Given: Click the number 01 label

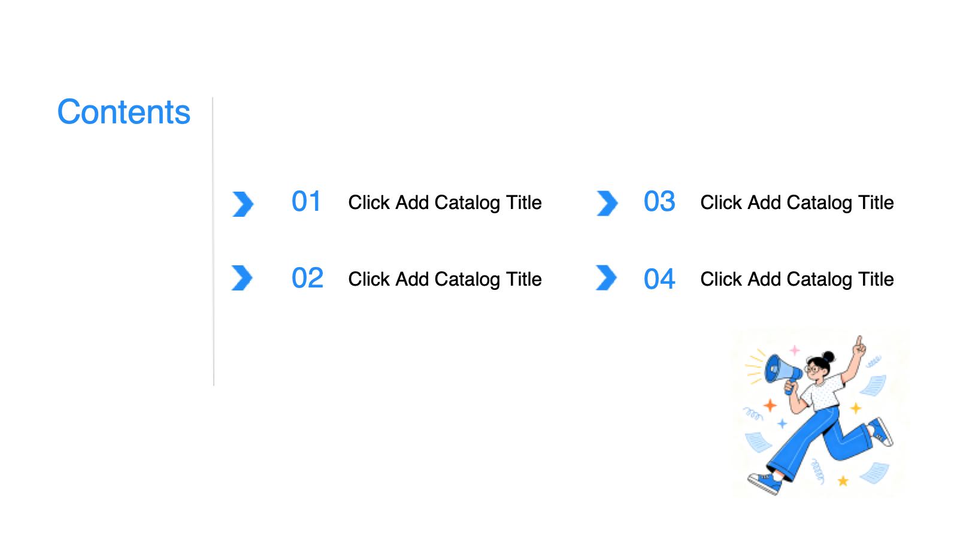Looking at the screenshot, I should pos(307,202).
